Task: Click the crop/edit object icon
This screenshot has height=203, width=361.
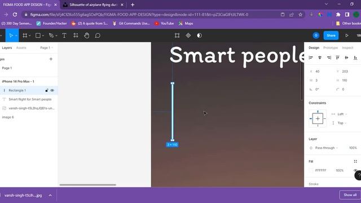Action: coord(177,36)
